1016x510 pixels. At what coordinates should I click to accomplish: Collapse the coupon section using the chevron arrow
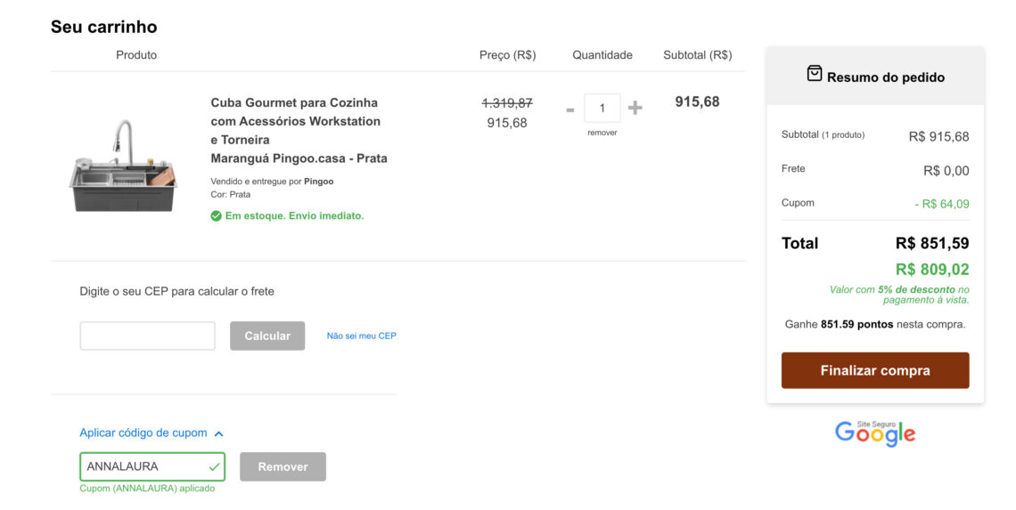click(219, 433)
